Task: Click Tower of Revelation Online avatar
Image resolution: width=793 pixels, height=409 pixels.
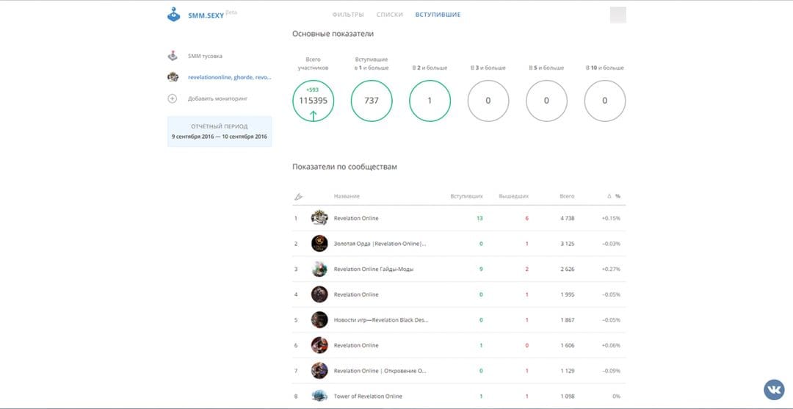Action: point(319,396)
